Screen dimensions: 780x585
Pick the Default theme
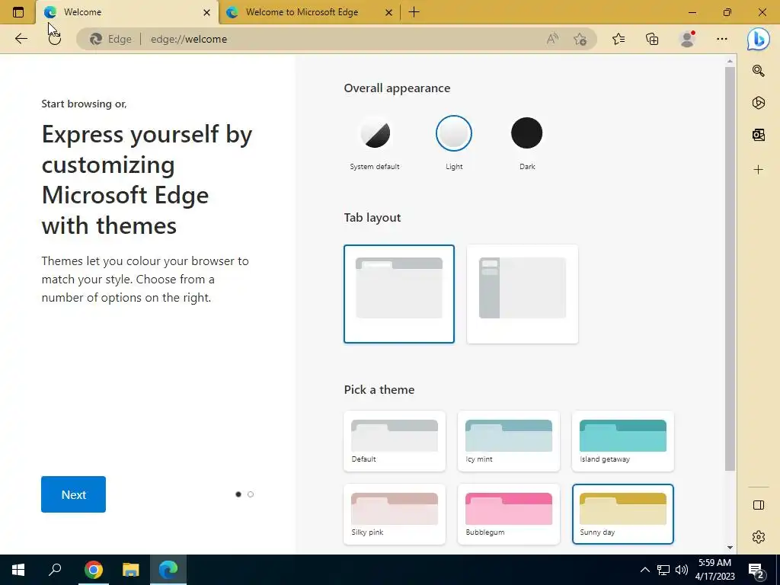[x=395, y=441]
